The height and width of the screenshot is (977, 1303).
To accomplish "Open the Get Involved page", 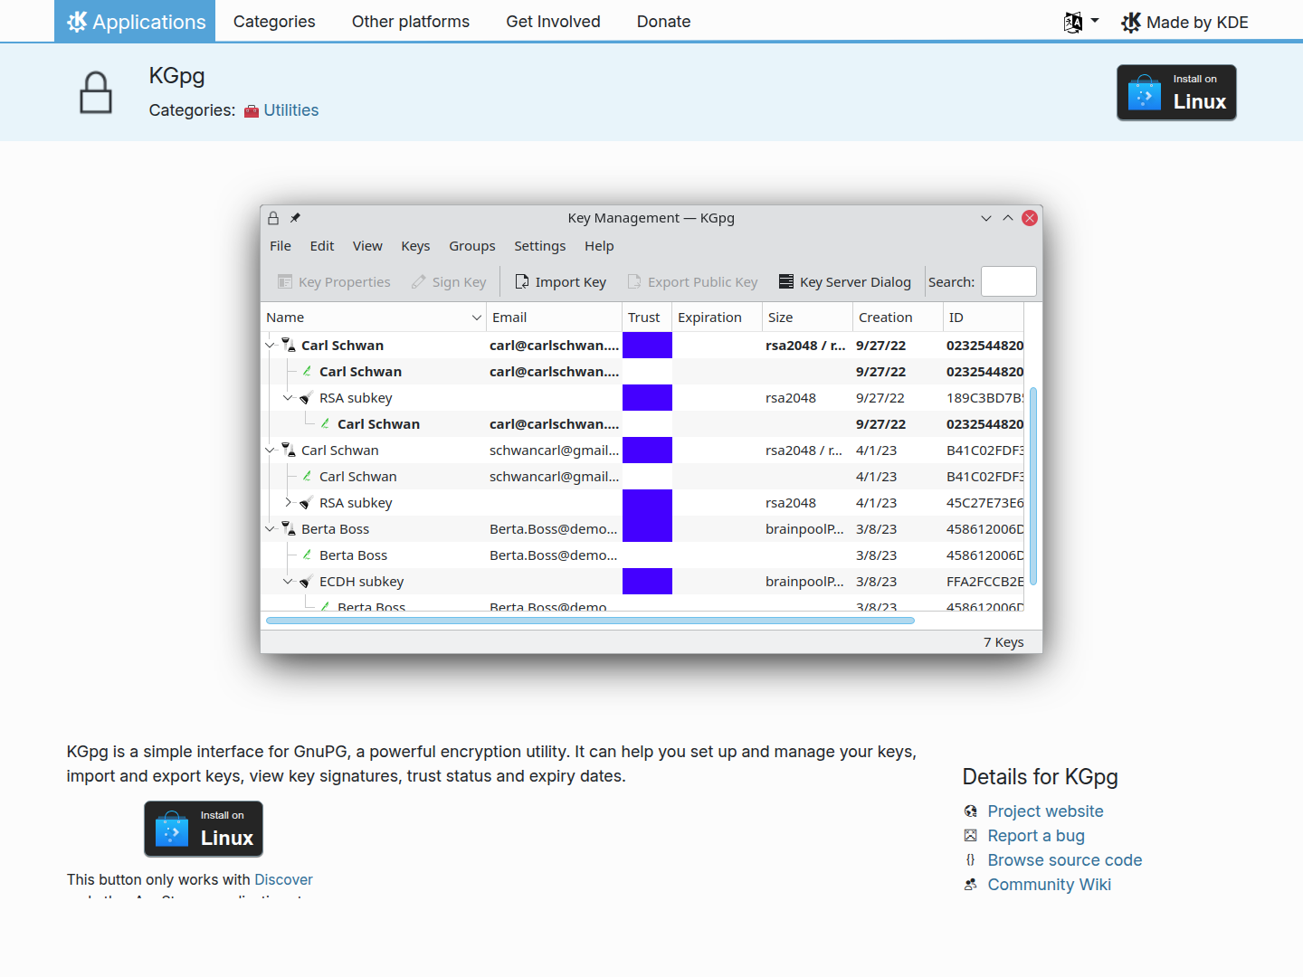I will 553,21.
